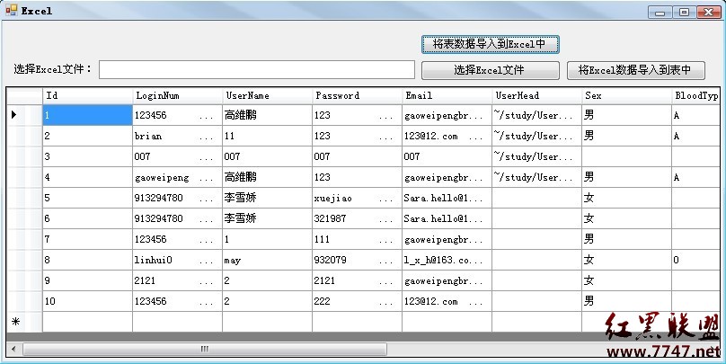Select the row header for row 3
The width and height of the screenshot is (726, 364).
tap(24, 156)
